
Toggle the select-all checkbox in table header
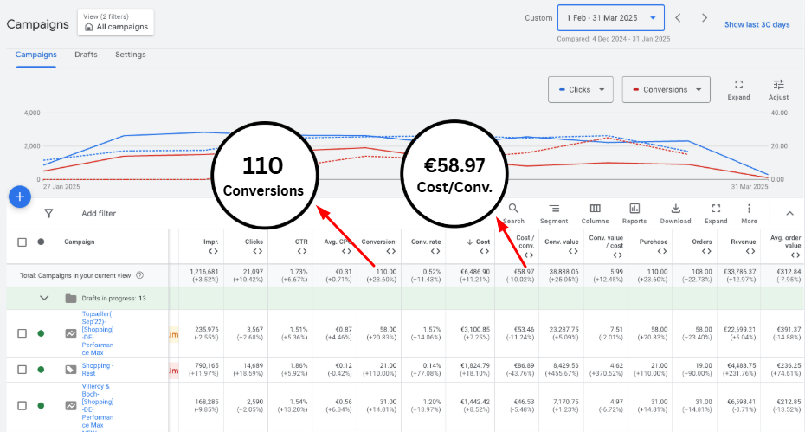[x=23, y=242]
